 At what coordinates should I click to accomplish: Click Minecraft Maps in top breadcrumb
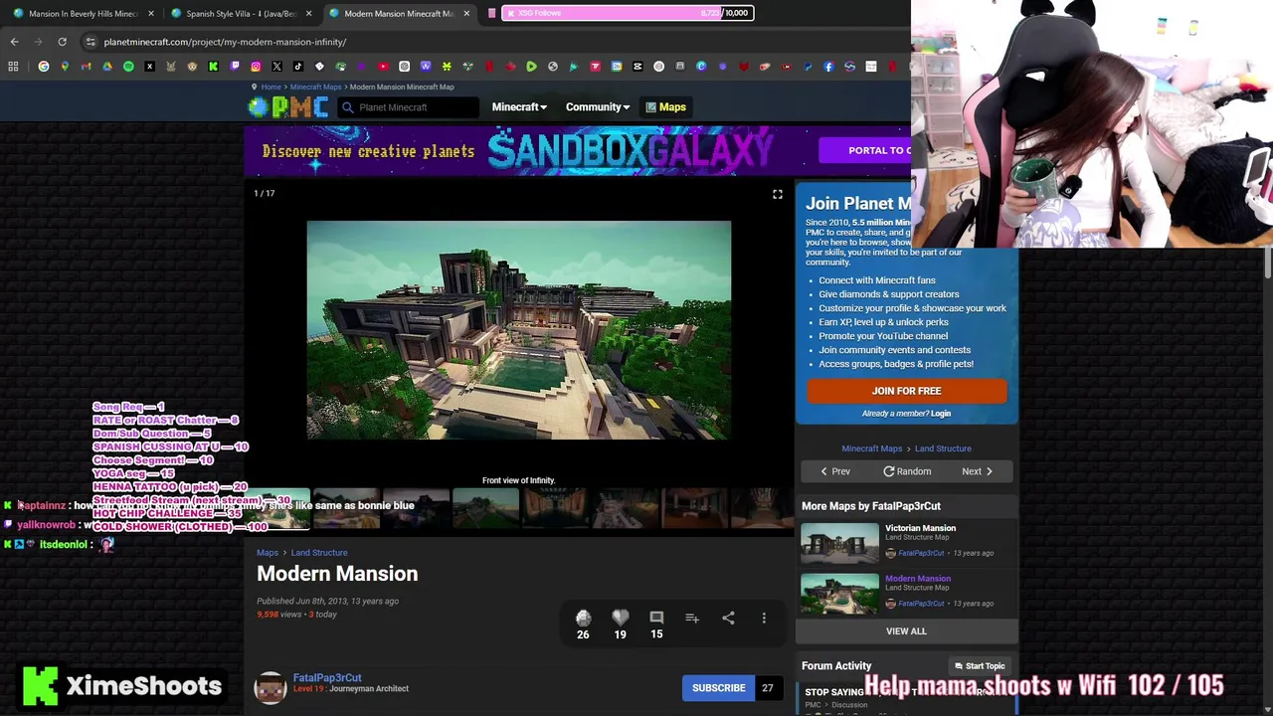click(x=315, y=87)
